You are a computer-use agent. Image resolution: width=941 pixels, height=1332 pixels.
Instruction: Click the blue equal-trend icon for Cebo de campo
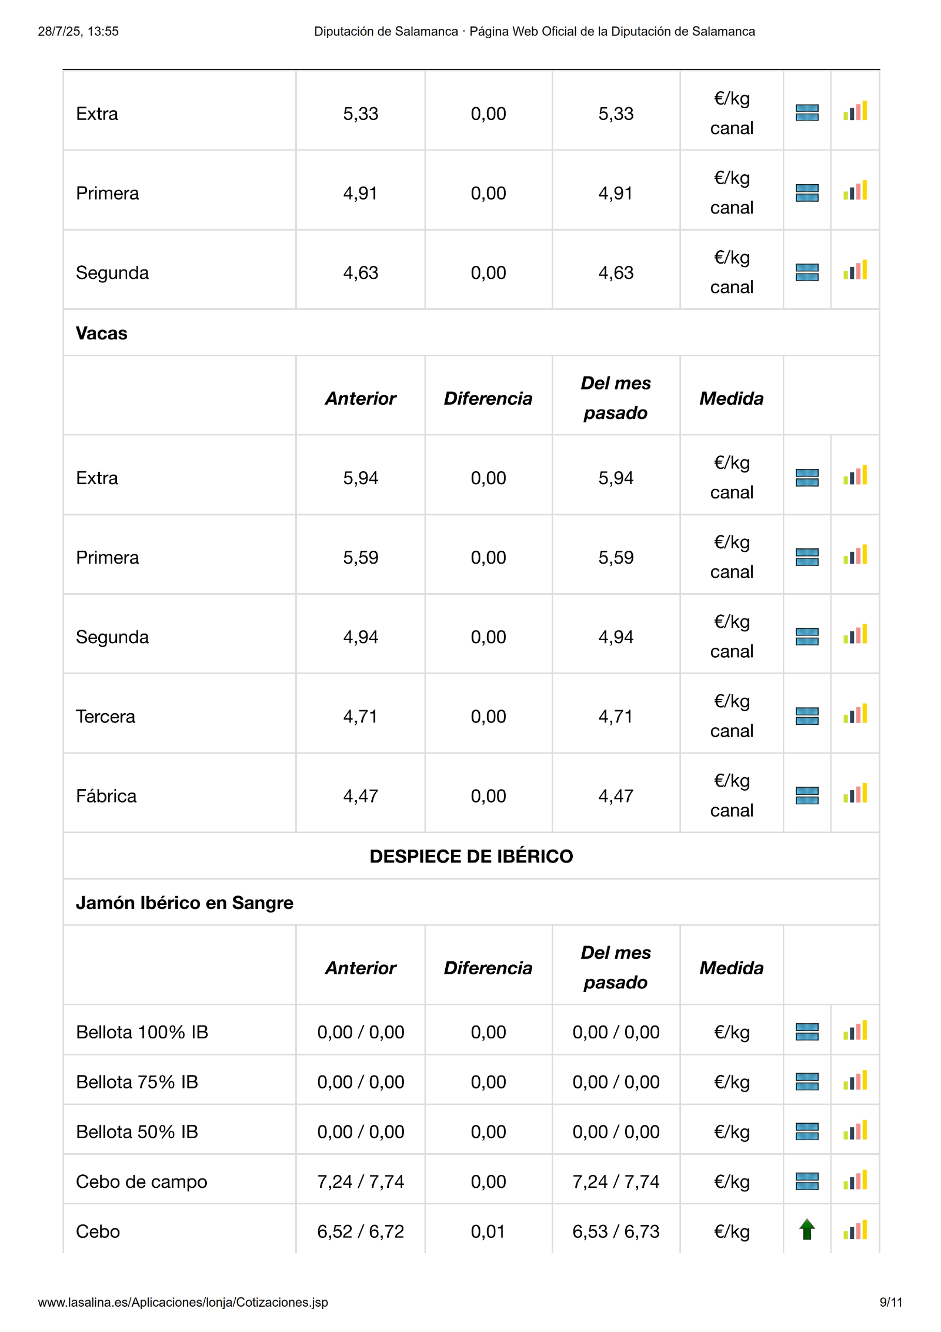(x=806, y=1181)
